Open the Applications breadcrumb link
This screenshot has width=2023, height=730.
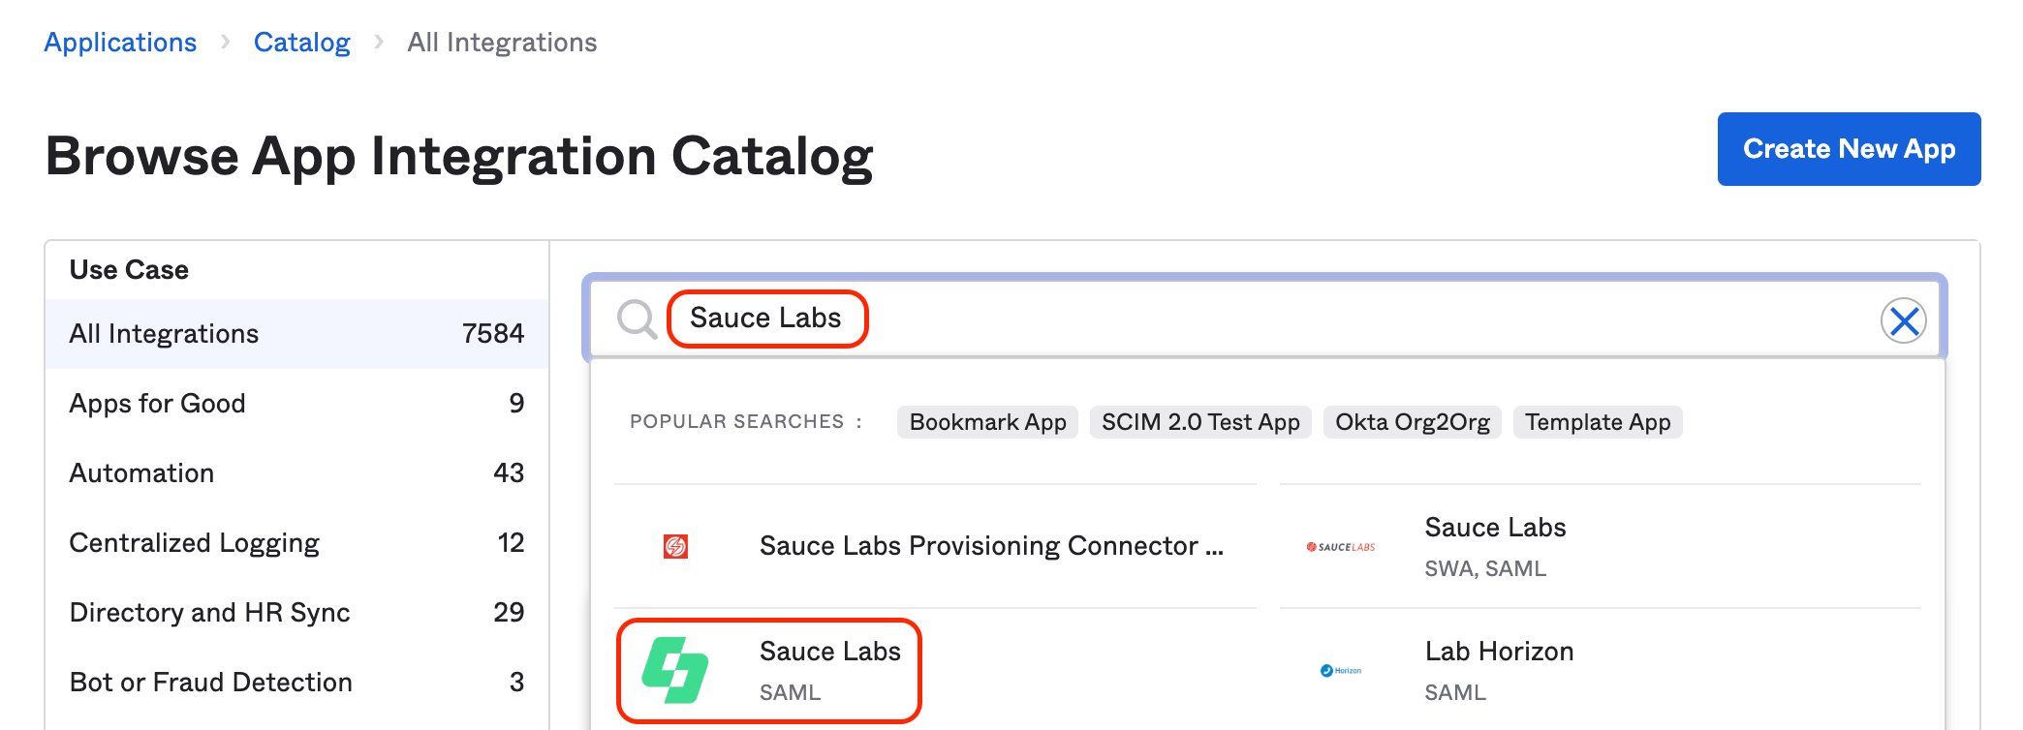coord(119,42)
